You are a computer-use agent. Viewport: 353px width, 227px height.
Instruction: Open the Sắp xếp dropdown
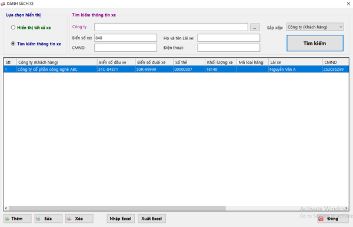pyautogui.click(x=315, y=27)
